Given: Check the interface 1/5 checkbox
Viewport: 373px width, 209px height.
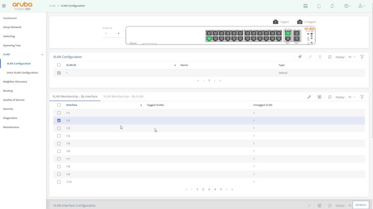Looking at the screenshot, I should (59, 144).
